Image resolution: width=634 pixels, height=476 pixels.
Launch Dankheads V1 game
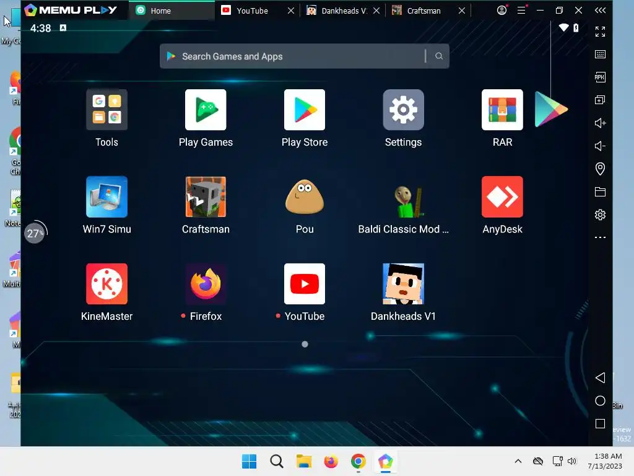(403, 284)
